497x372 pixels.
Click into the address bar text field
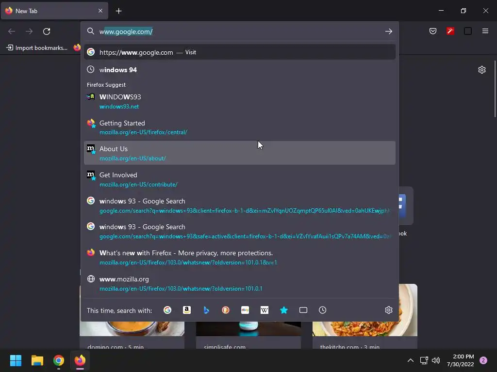(240, 31)
